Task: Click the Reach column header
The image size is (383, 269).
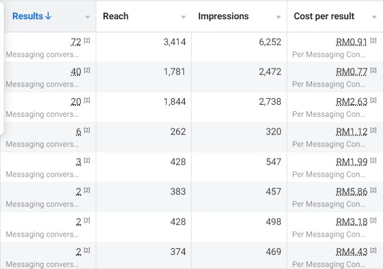Action: (116, 16)
